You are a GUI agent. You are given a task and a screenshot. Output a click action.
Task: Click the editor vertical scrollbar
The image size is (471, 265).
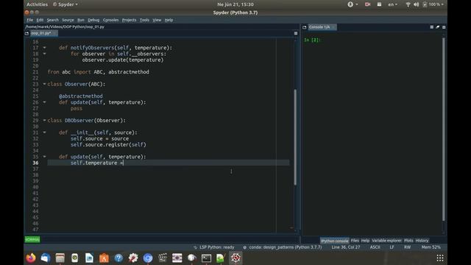pyautogui.click(x=296, y=137)
